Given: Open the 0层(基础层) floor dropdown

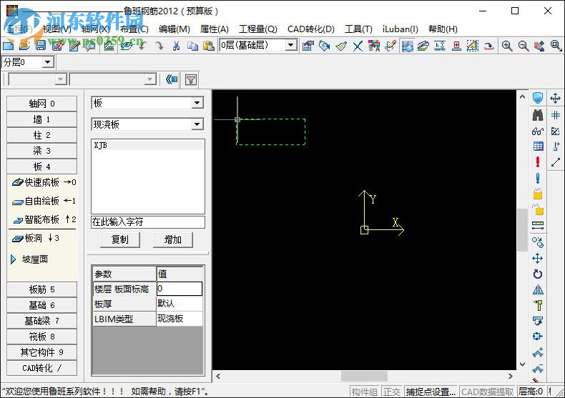Looking at the screenshot, I should point(290,45).
